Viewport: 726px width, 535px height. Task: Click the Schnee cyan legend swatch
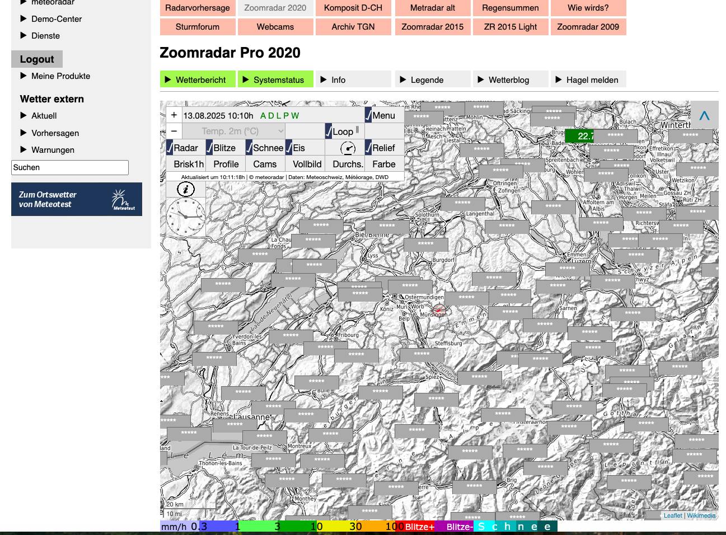pos(516,527)
